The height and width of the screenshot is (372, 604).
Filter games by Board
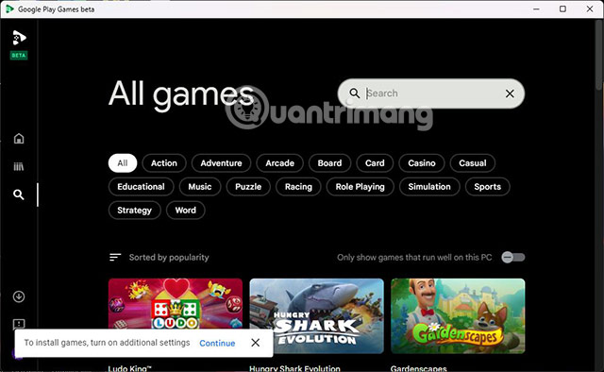click(x=329, y=163)
